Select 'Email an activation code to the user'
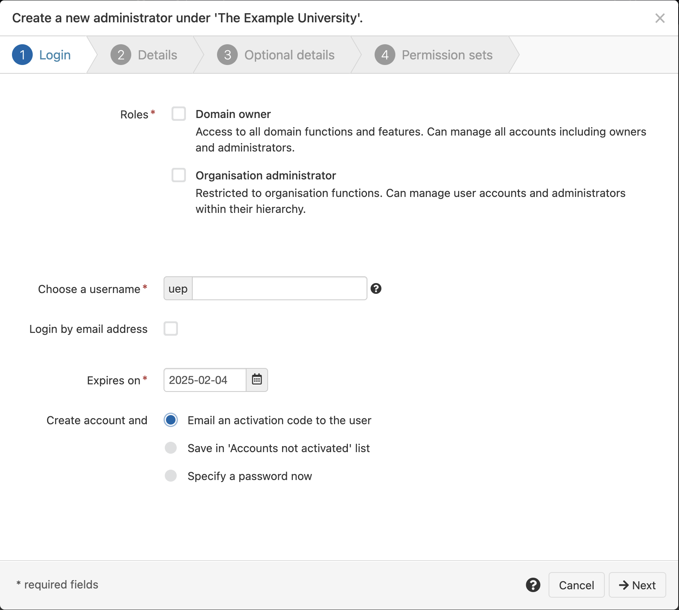 (170, 420)
